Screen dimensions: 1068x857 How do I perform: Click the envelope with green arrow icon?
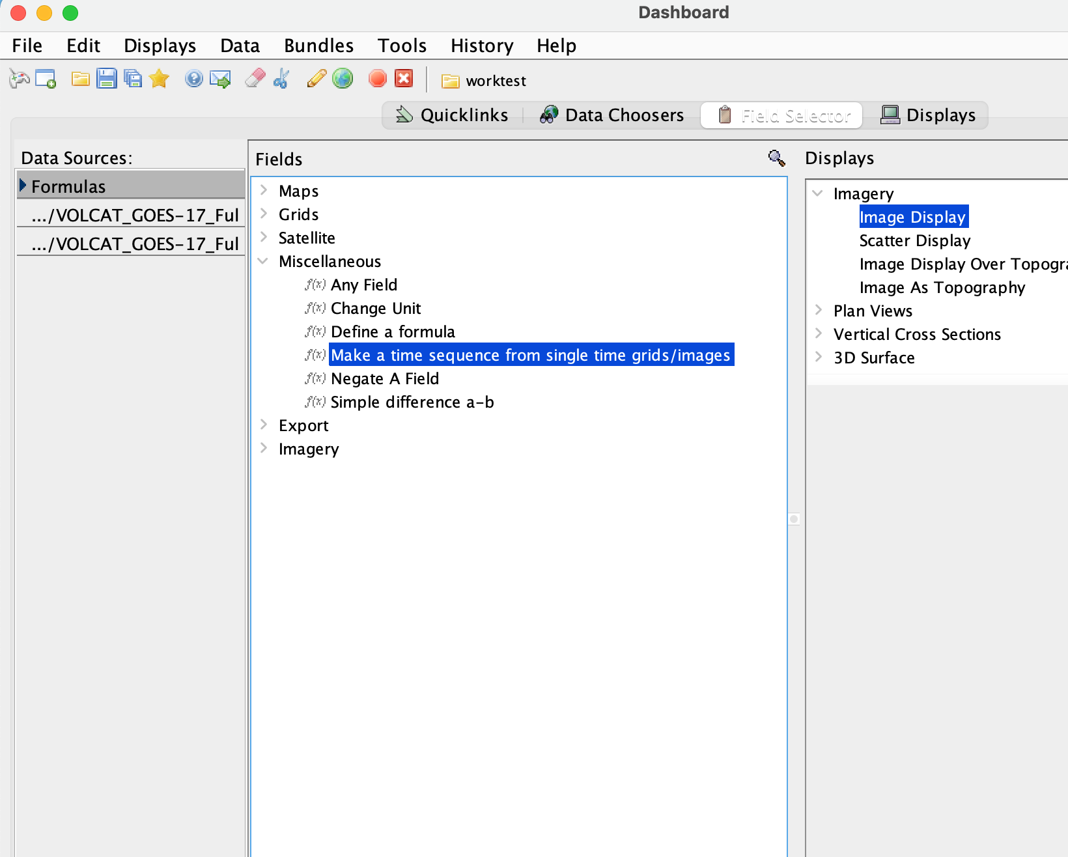click(220, 79)
